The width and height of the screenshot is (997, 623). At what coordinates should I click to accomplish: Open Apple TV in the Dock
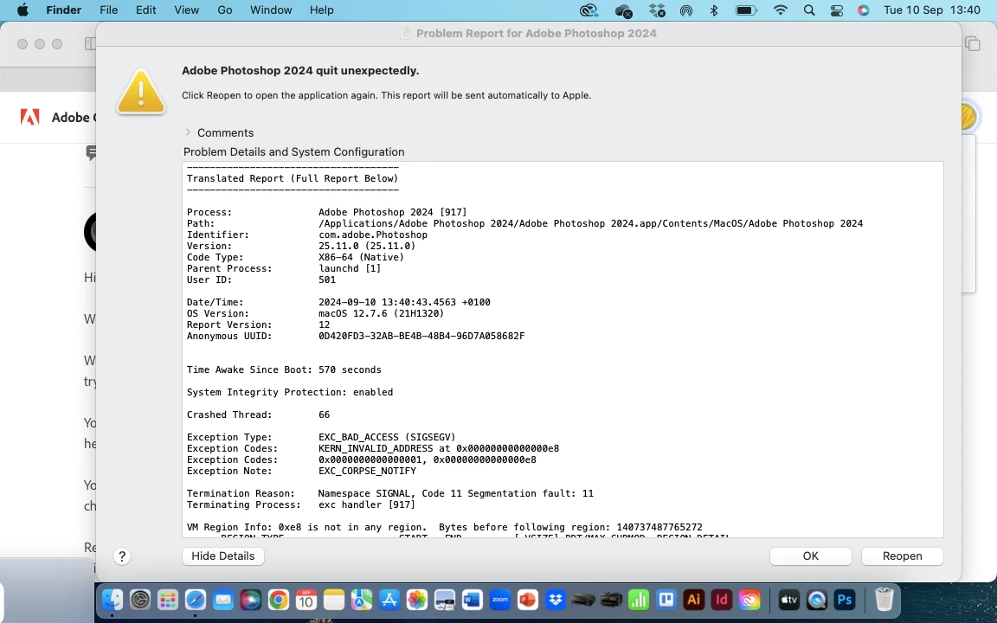(788, 600)
